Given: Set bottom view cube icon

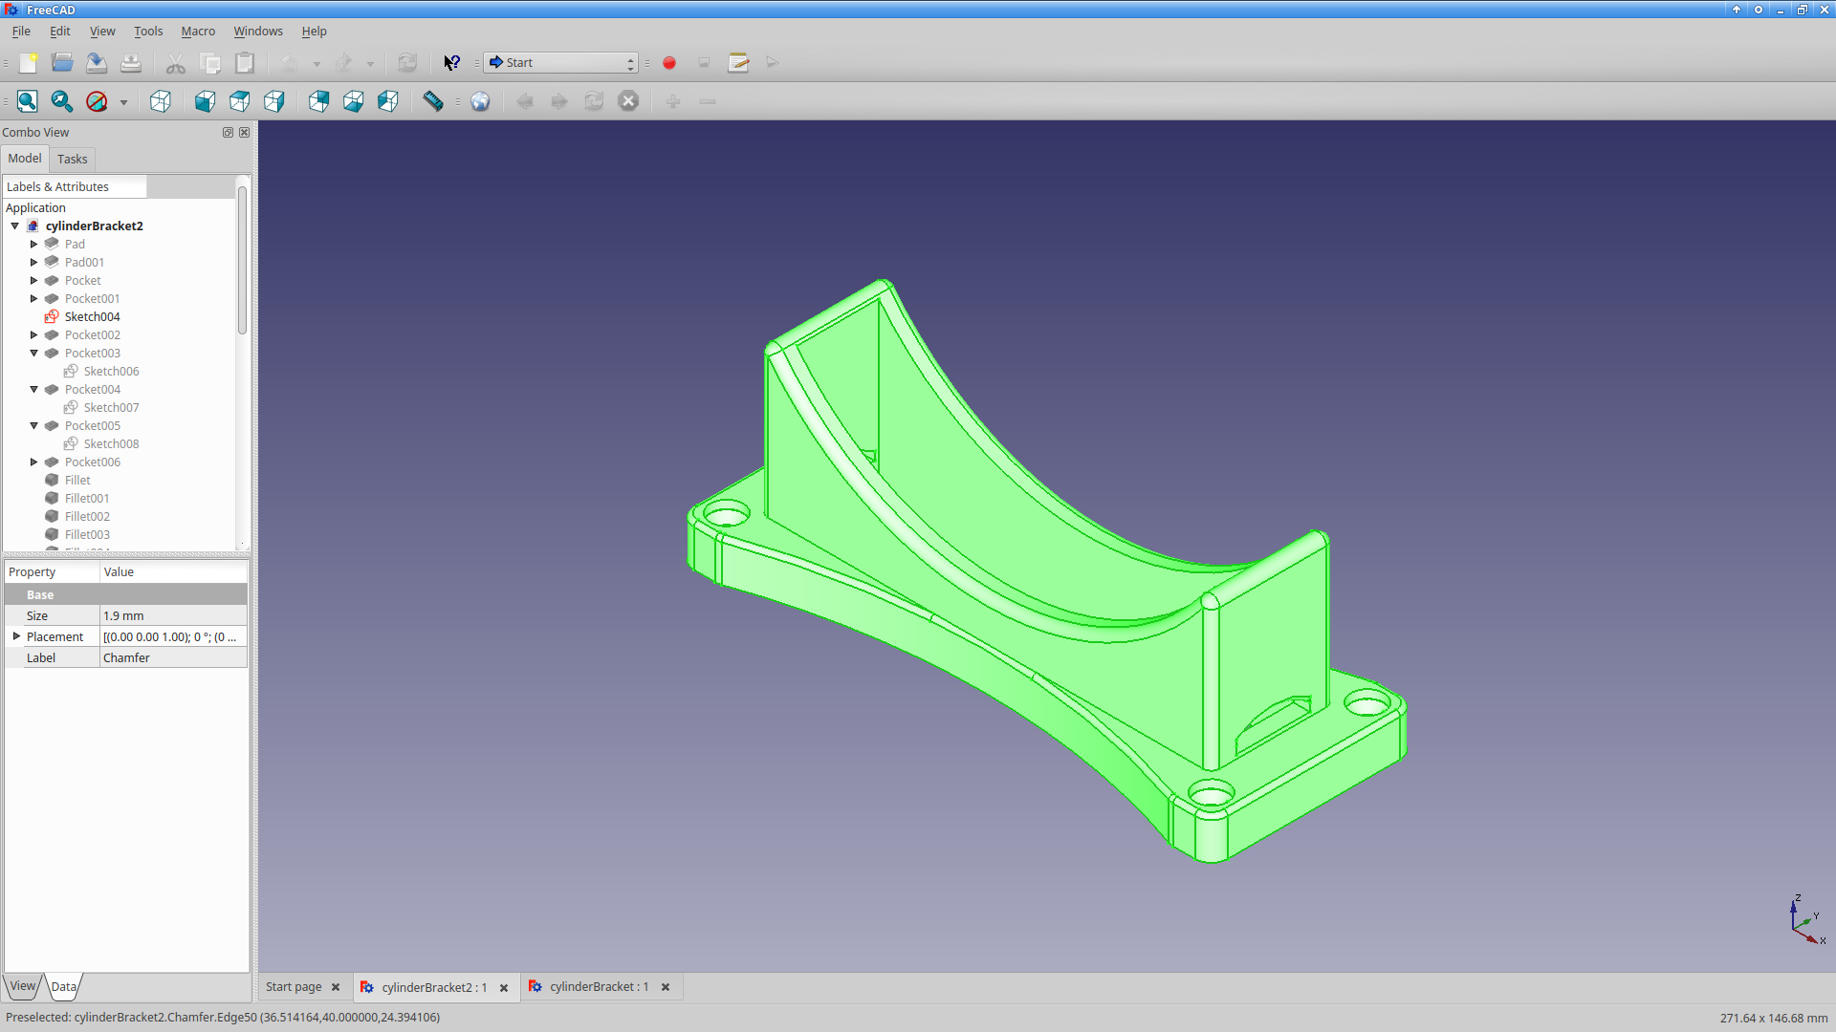Looking at the screenshot, I should [x=354, y=101].
